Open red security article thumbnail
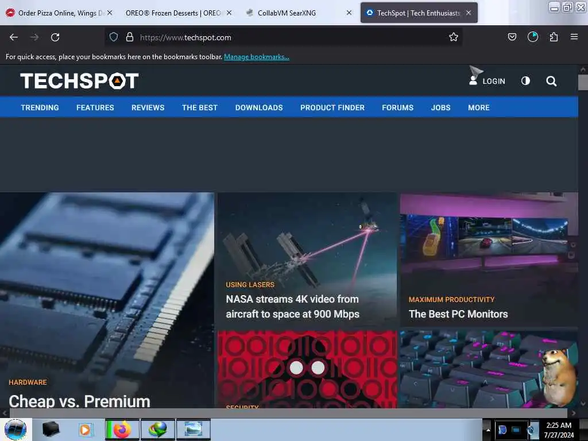This screenshot has height=441, width=588. click(307, 369)
